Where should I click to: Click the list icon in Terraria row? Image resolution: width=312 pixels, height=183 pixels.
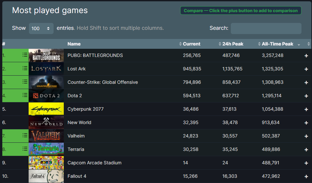click(x=25, y=149)
